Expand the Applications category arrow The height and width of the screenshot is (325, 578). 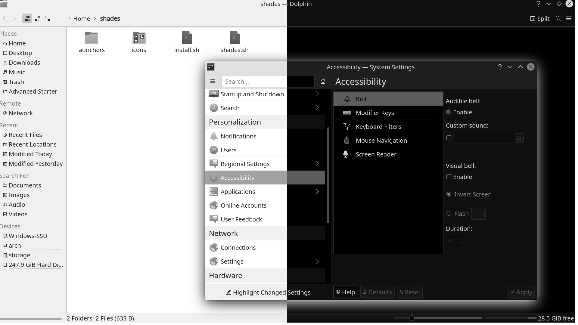click(317, 192)
